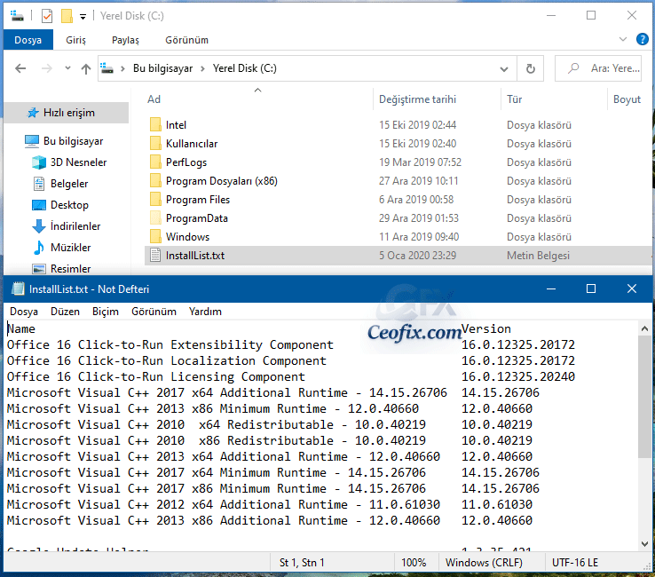The height and width of the screenshot is (577, 655).
Task: Minimize the Not Defteri window
Action: (551, 288)
